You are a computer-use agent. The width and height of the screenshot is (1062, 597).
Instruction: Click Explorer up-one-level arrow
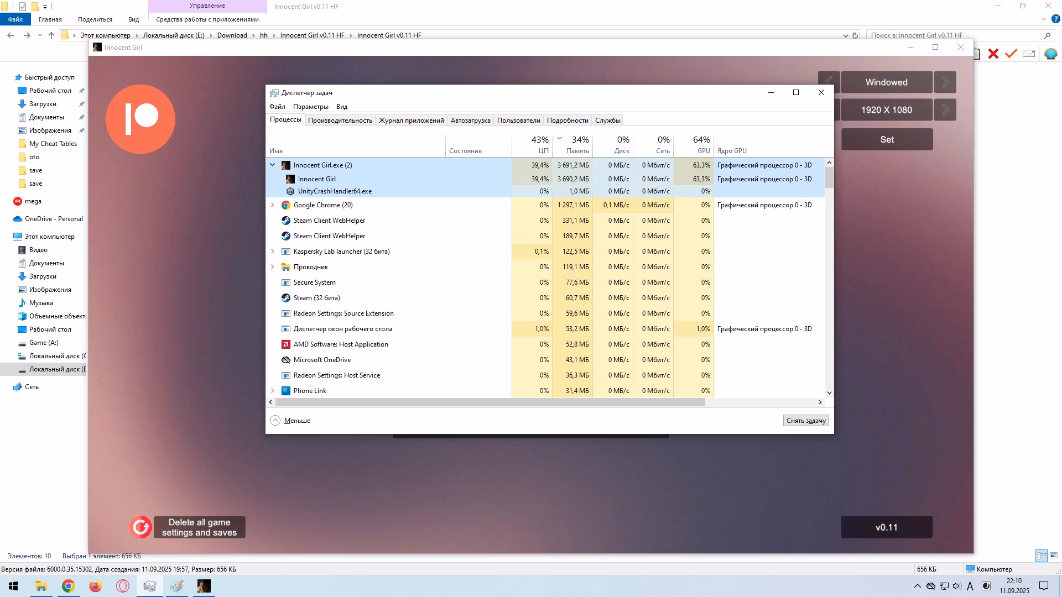51,35
